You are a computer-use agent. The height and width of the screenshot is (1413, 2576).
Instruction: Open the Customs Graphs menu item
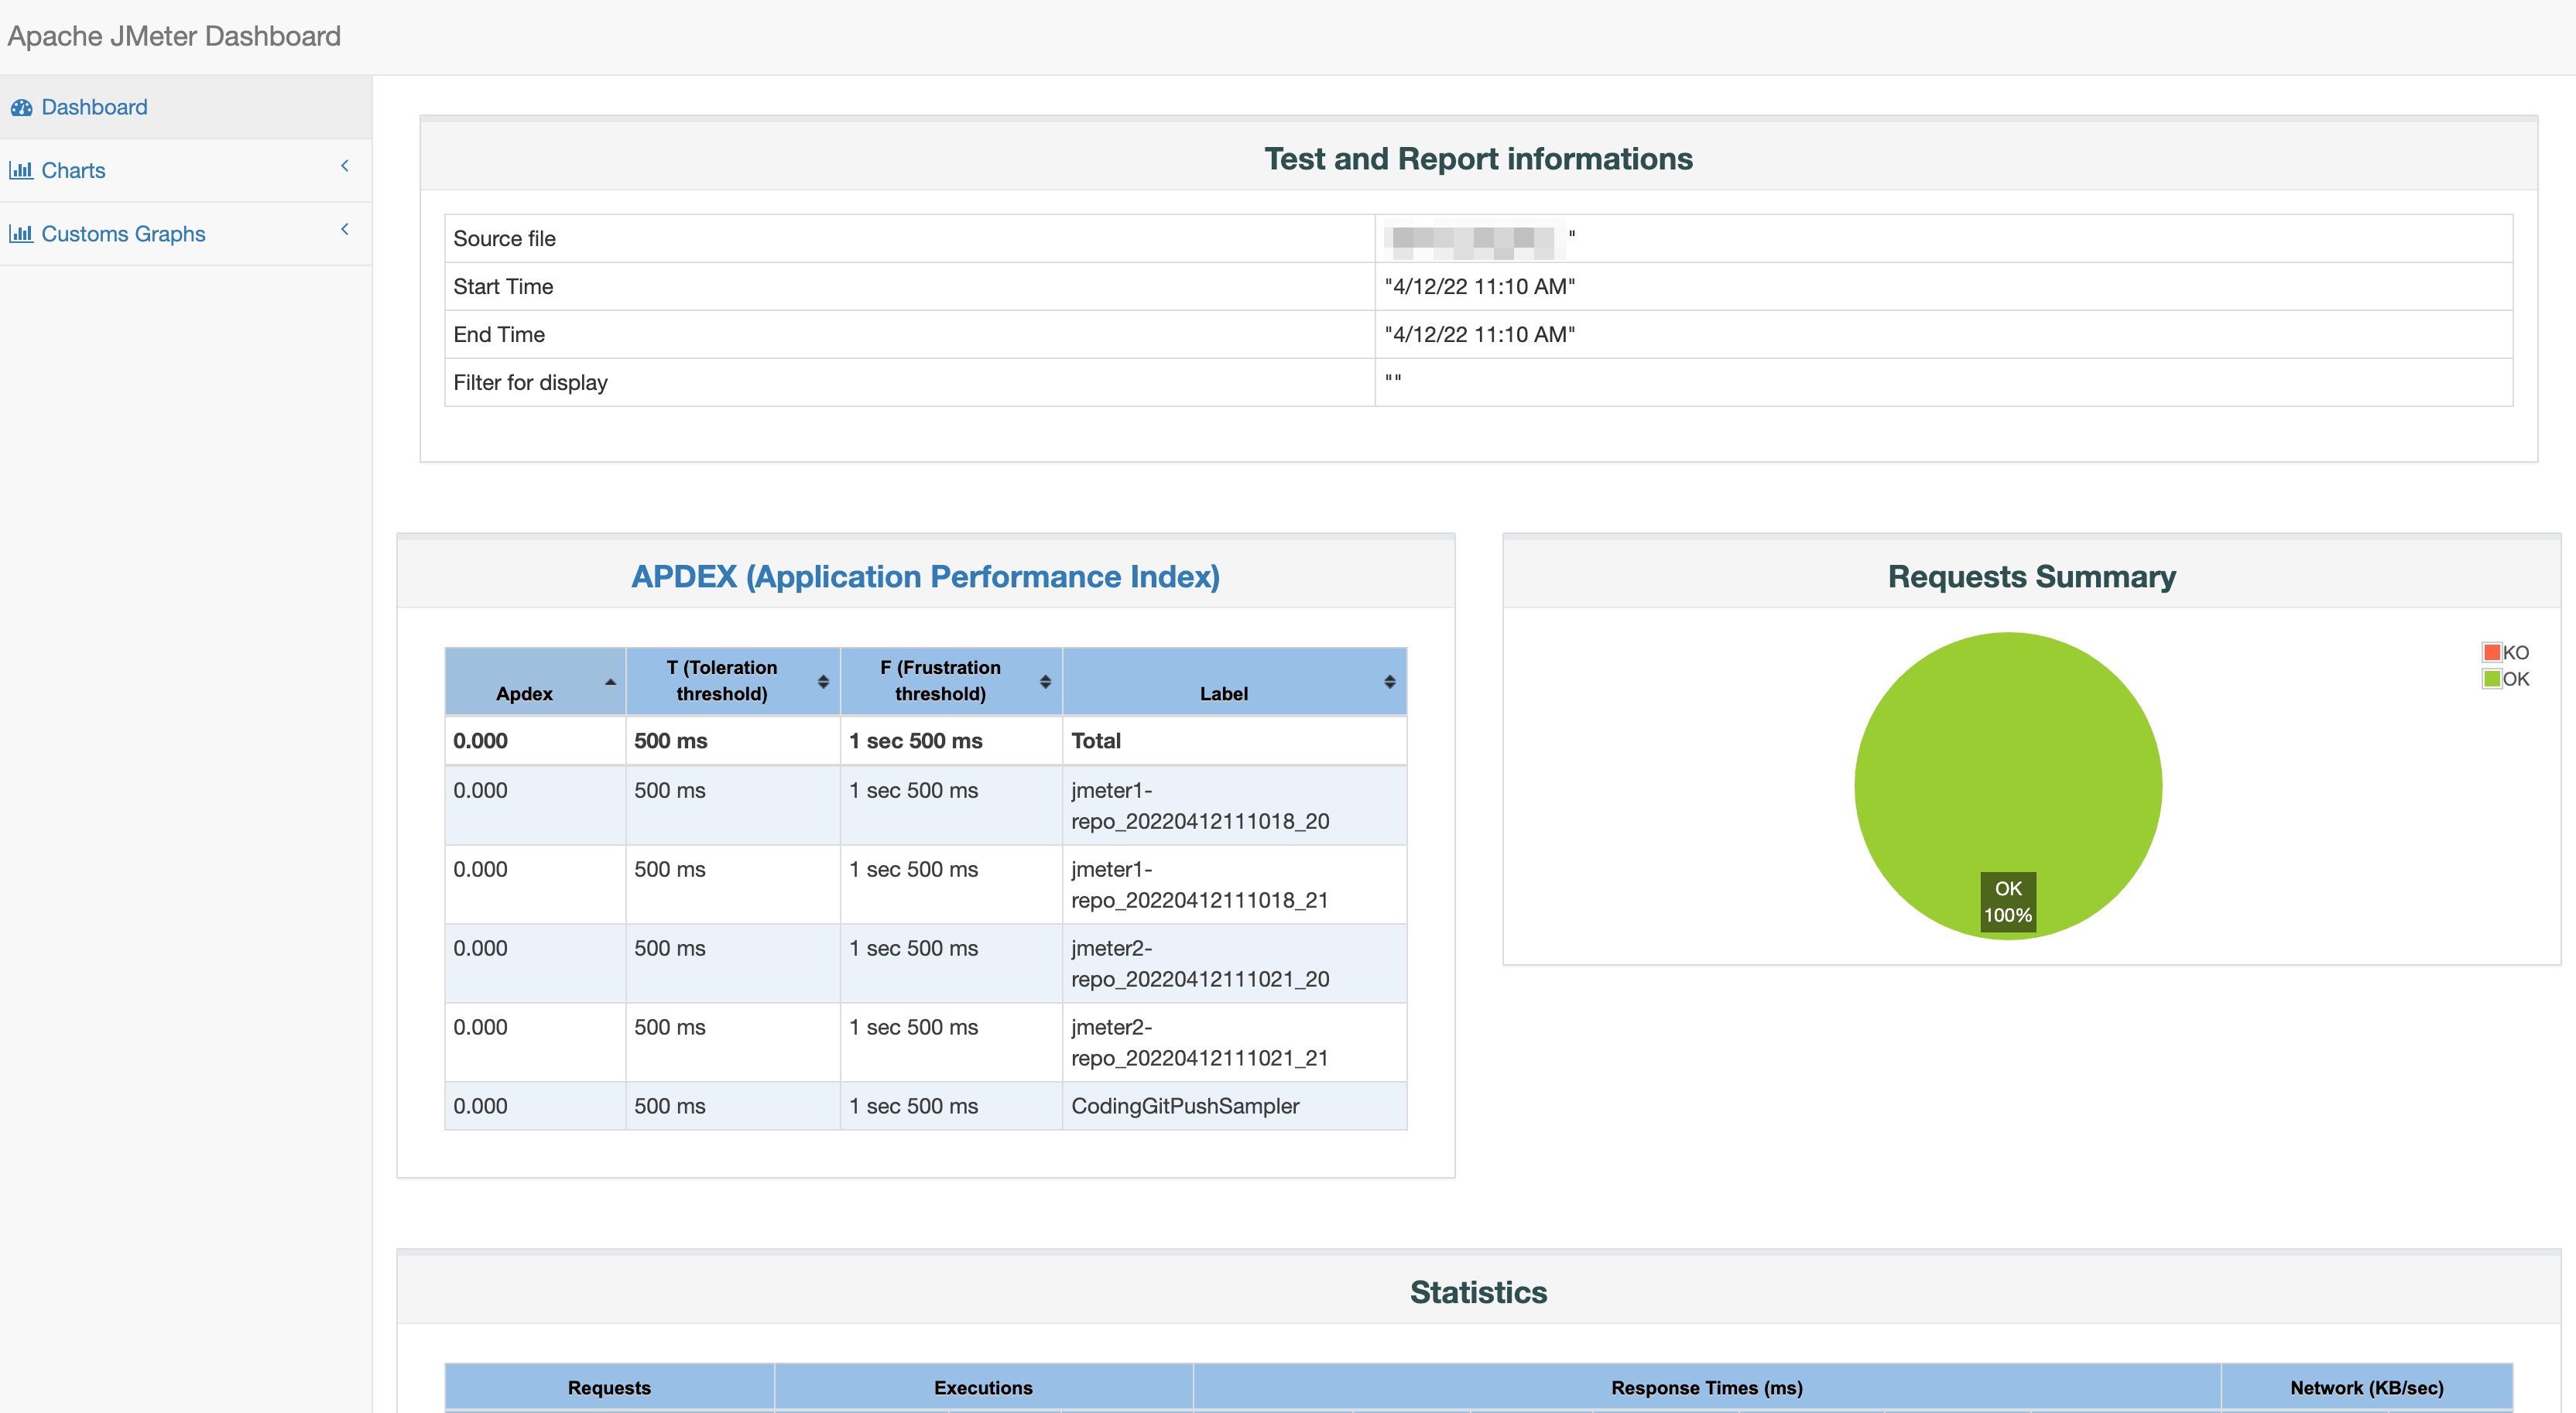[x=123, y=234]
